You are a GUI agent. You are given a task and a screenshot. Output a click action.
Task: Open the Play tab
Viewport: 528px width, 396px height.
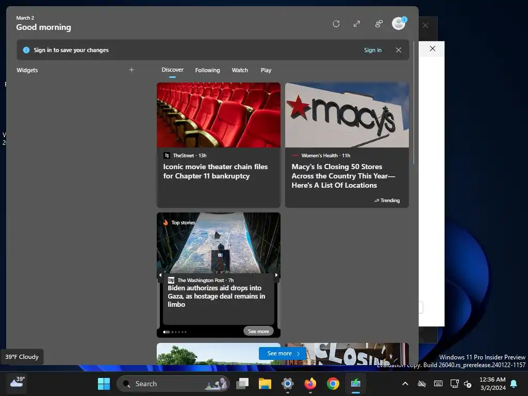click(266, 70)
